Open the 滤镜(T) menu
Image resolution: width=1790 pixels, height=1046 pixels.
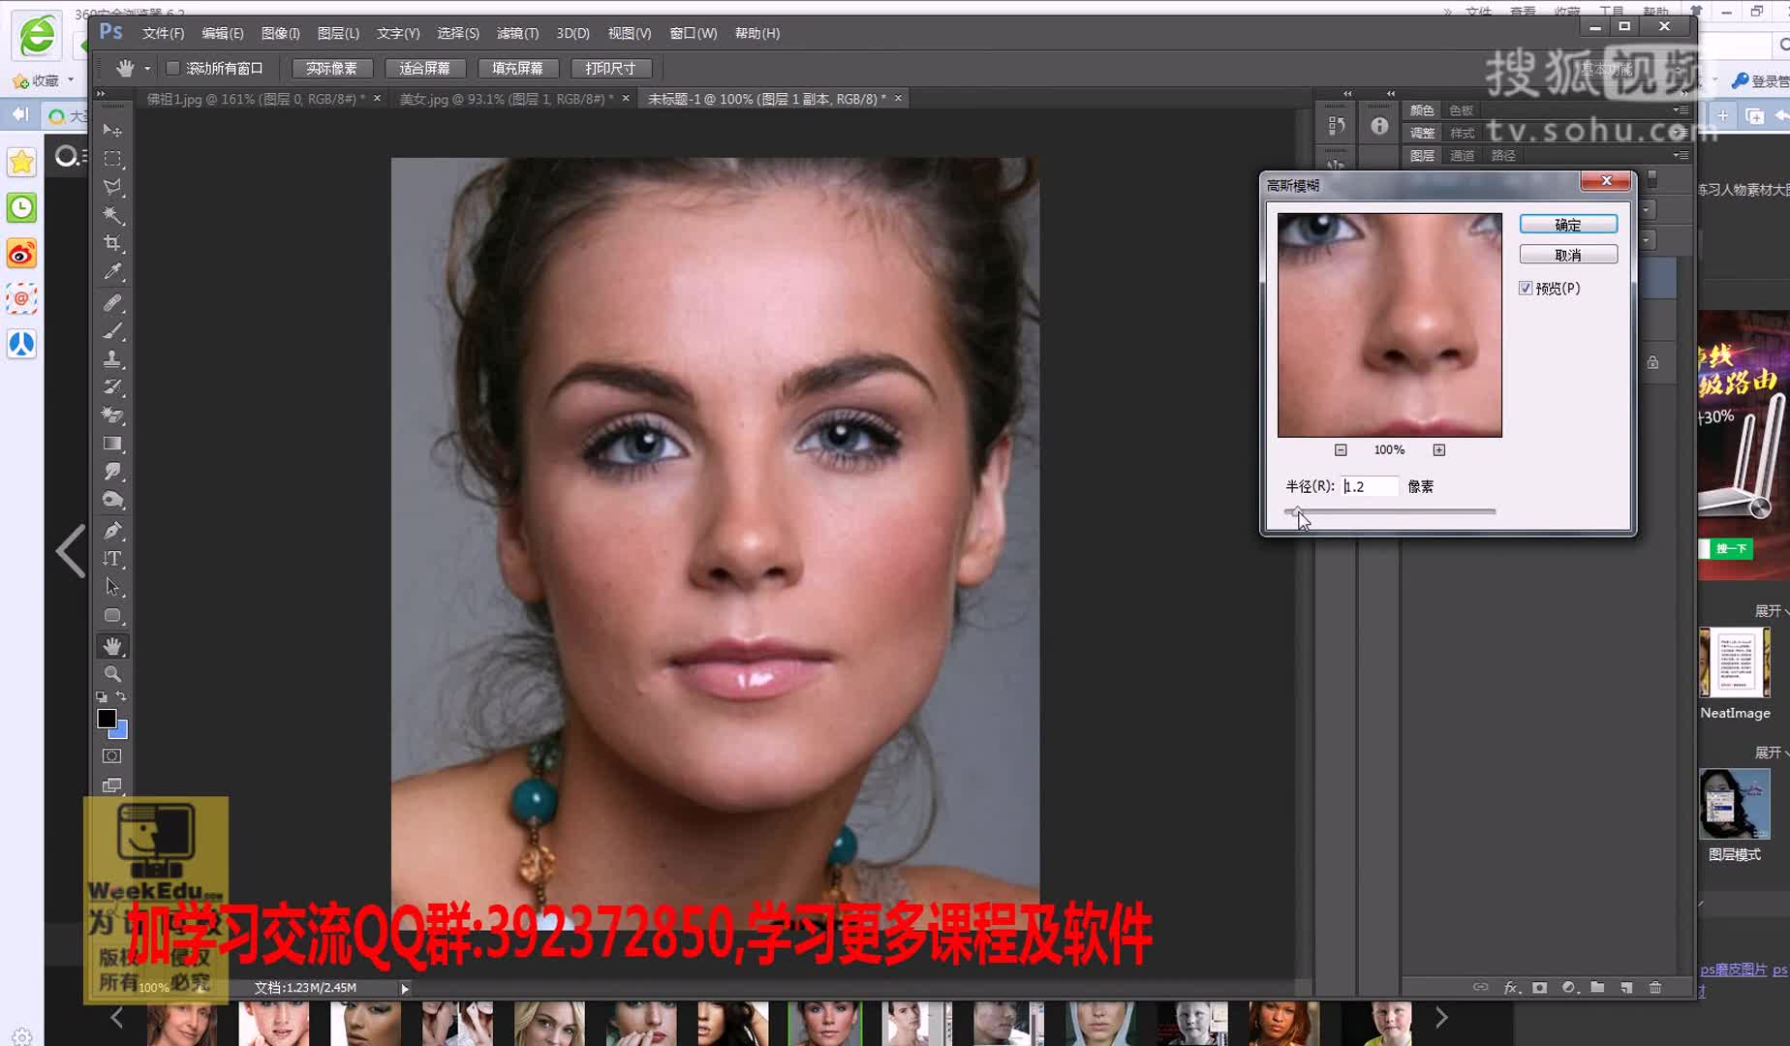pyautogui.click(x=517, y=33)
